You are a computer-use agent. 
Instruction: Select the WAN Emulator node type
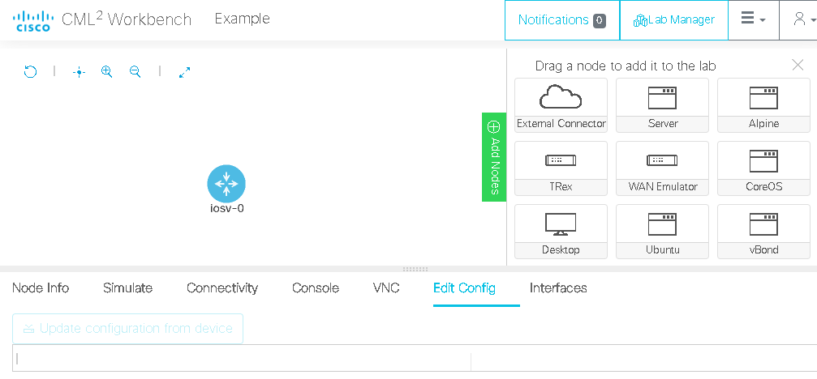[x=662, y=168]
